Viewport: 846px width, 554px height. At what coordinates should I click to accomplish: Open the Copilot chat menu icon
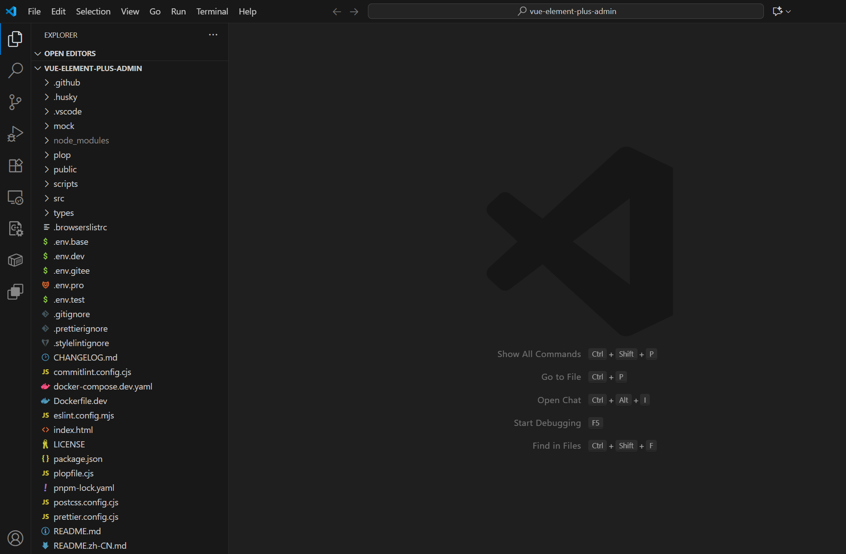(x=781, y=11)
